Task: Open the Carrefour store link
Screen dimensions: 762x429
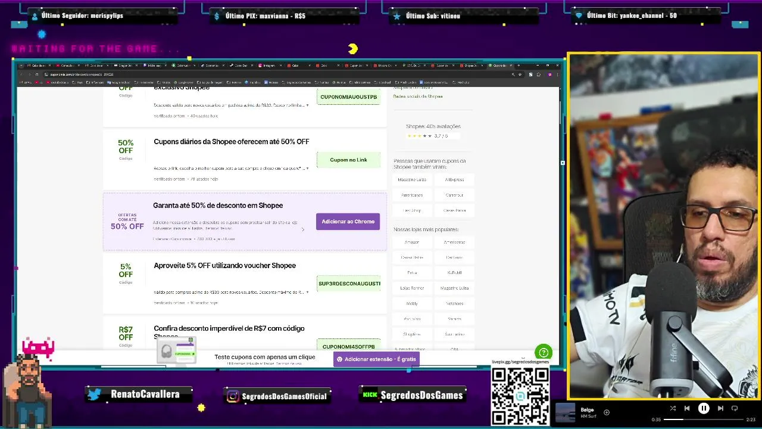Action: [454, 195]
